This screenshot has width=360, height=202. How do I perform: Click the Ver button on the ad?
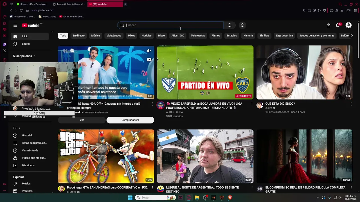tap(82, 120)
